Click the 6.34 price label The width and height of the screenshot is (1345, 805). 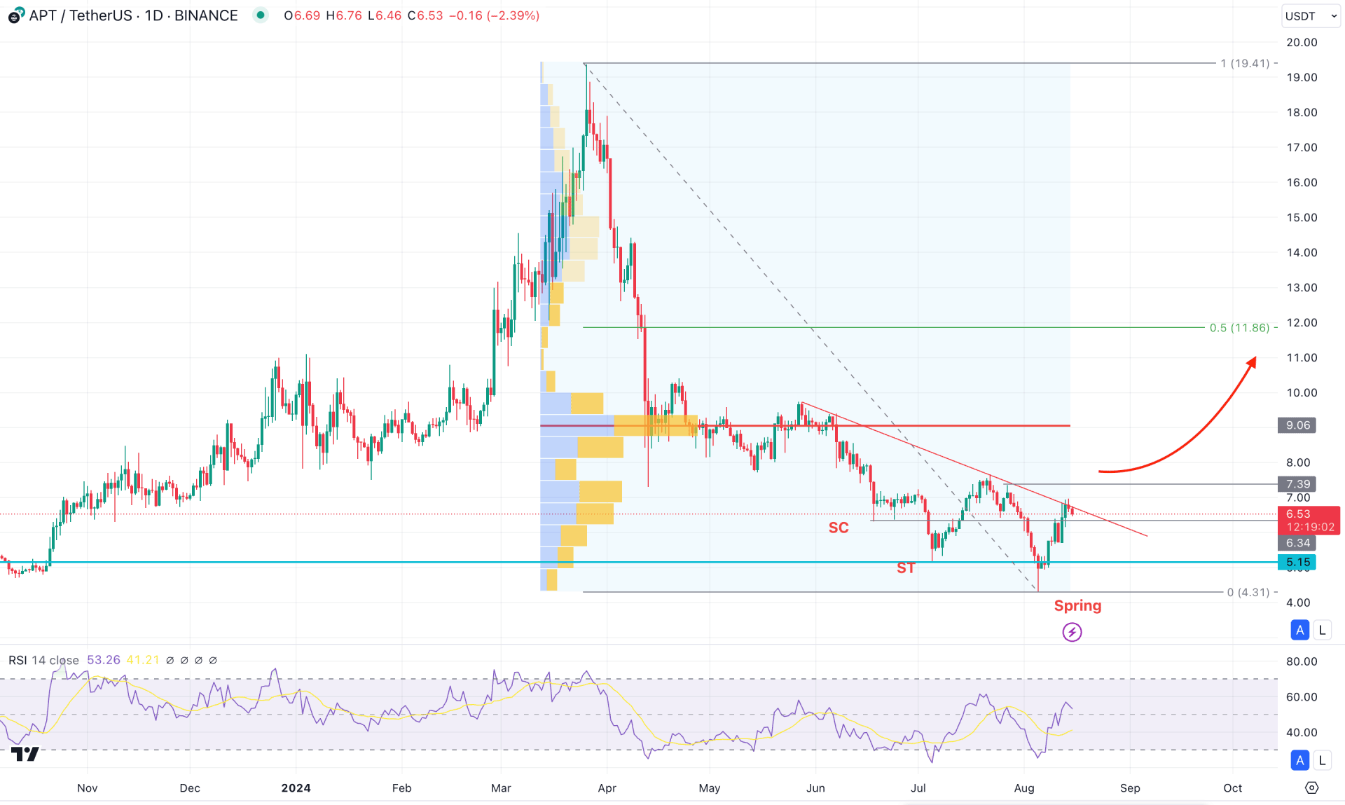click(1297, 543)
